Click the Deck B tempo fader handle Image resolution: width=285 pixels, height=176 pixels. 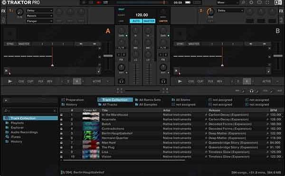(x=278, y=56)
